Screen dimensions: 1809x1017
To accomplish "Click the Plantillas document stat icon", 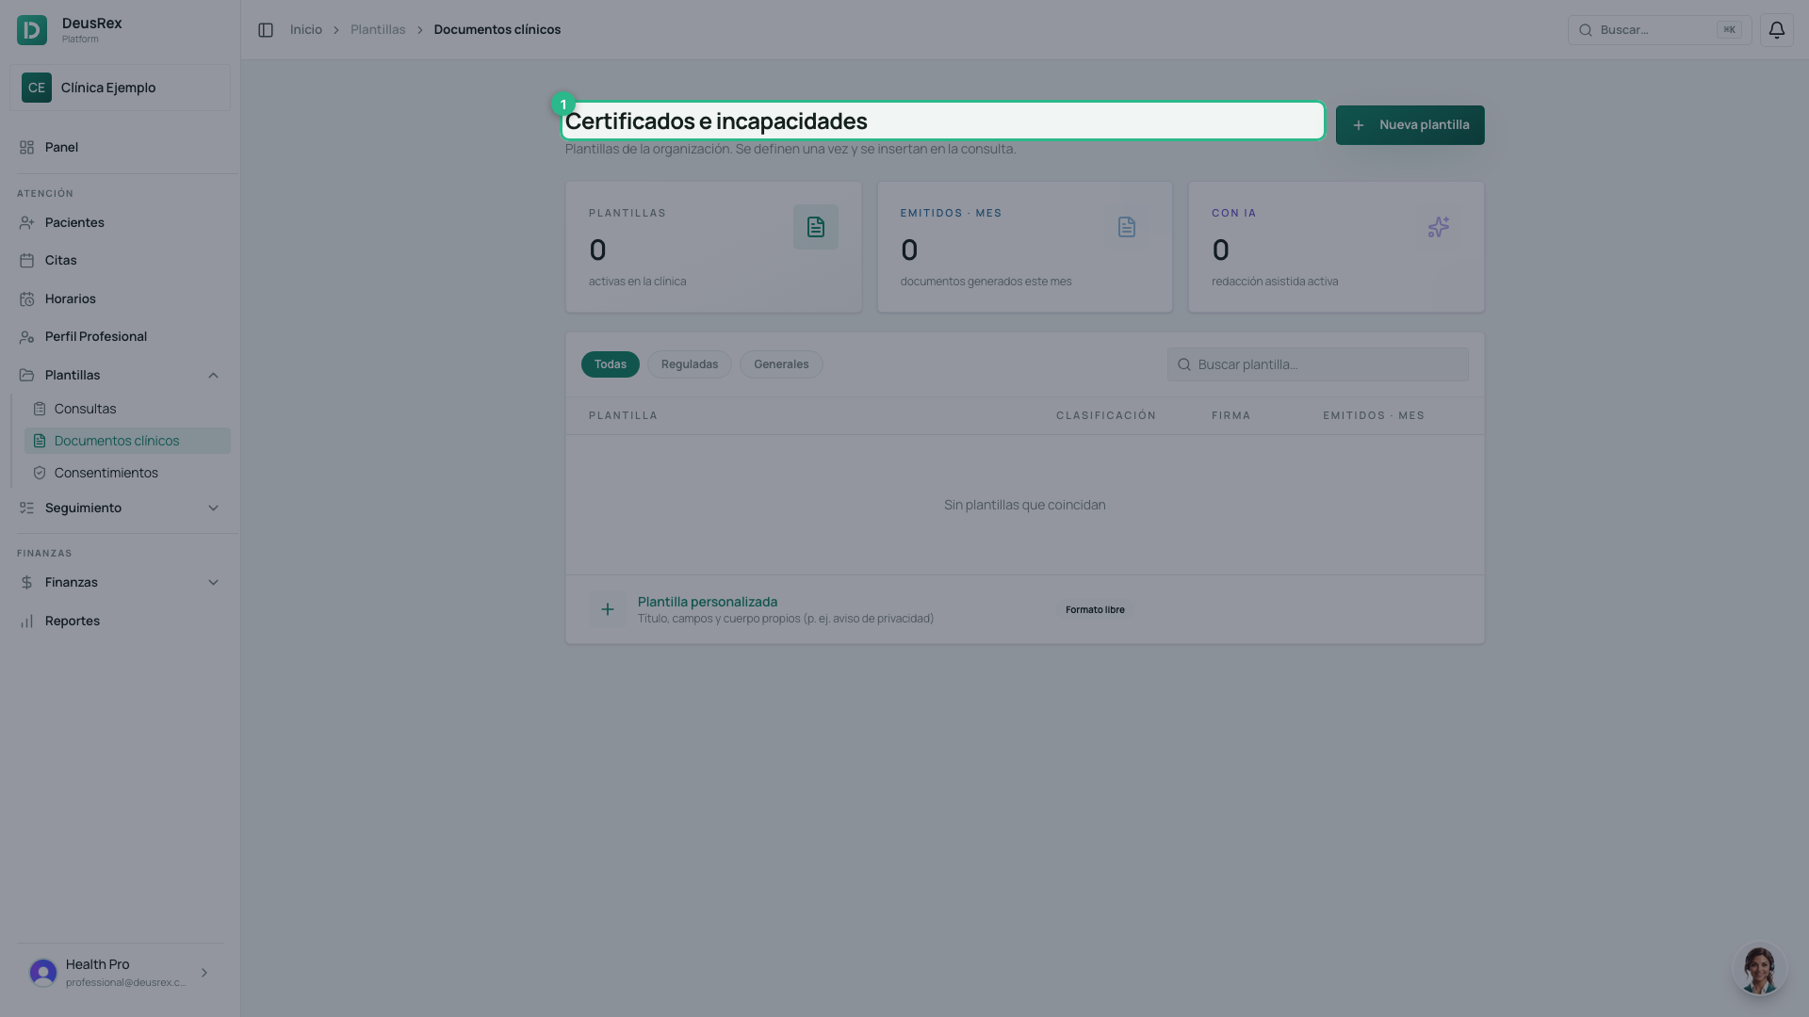I will tap(815, 227).
